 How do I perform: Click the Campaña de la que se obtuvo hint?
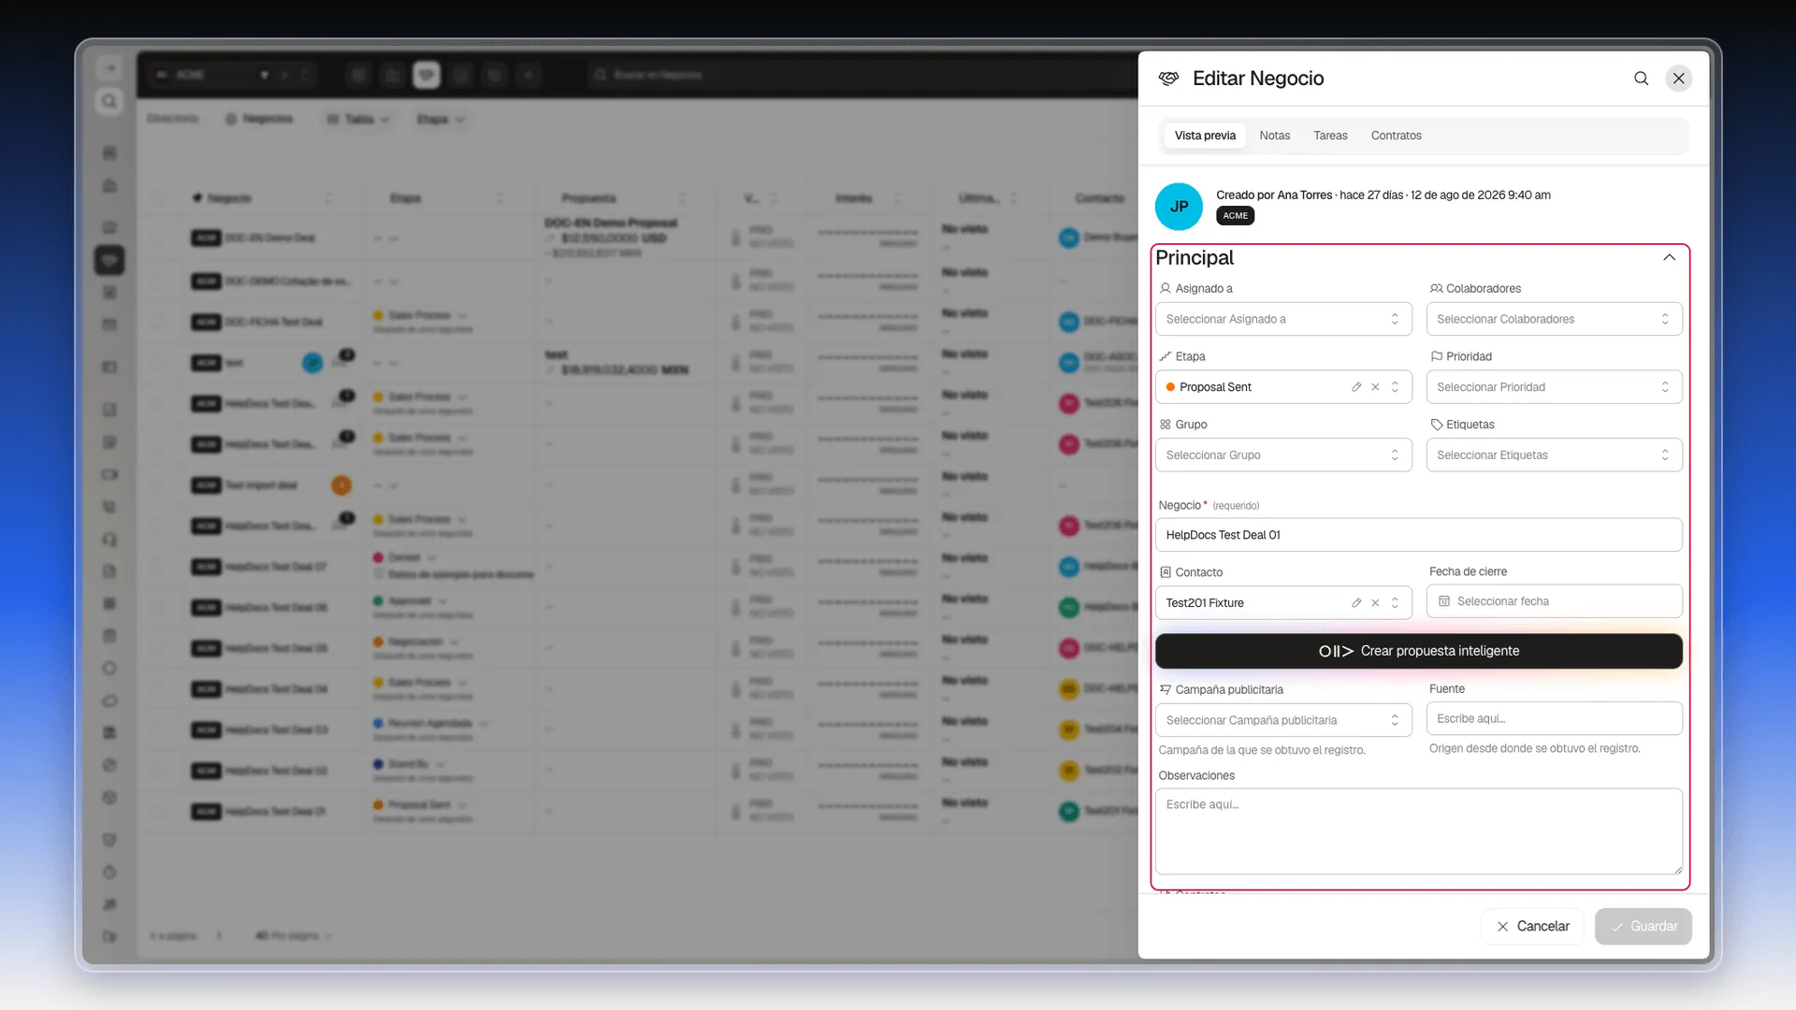tap(1261, 750)
